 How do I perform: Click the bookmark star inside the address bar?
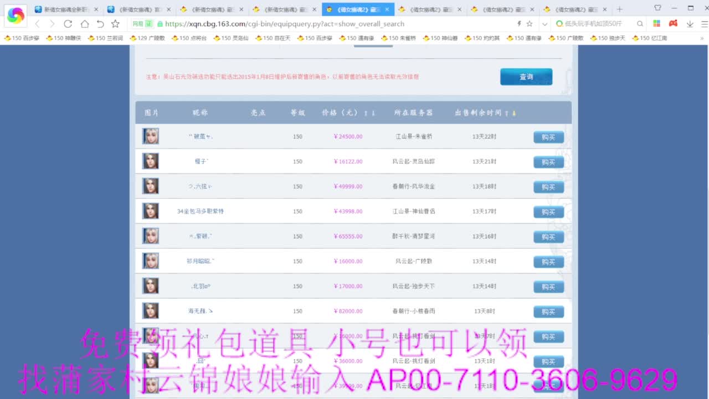pyautogui.click(x=530, y=24)
